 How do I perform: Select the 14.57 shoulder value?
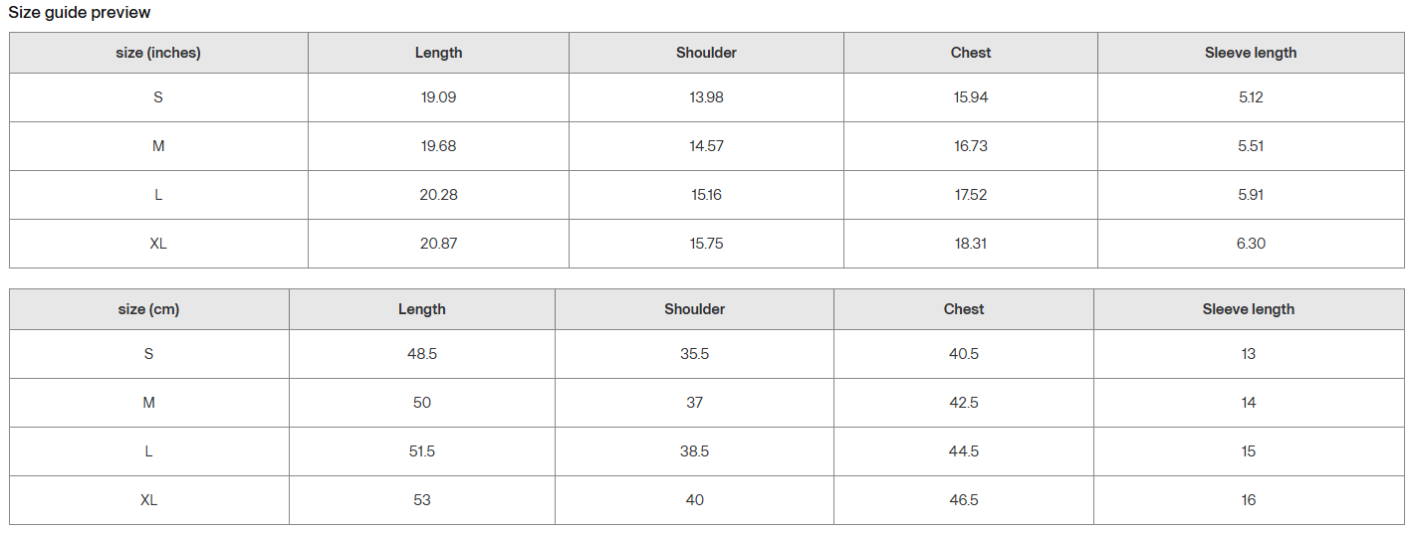click(706, 146)
